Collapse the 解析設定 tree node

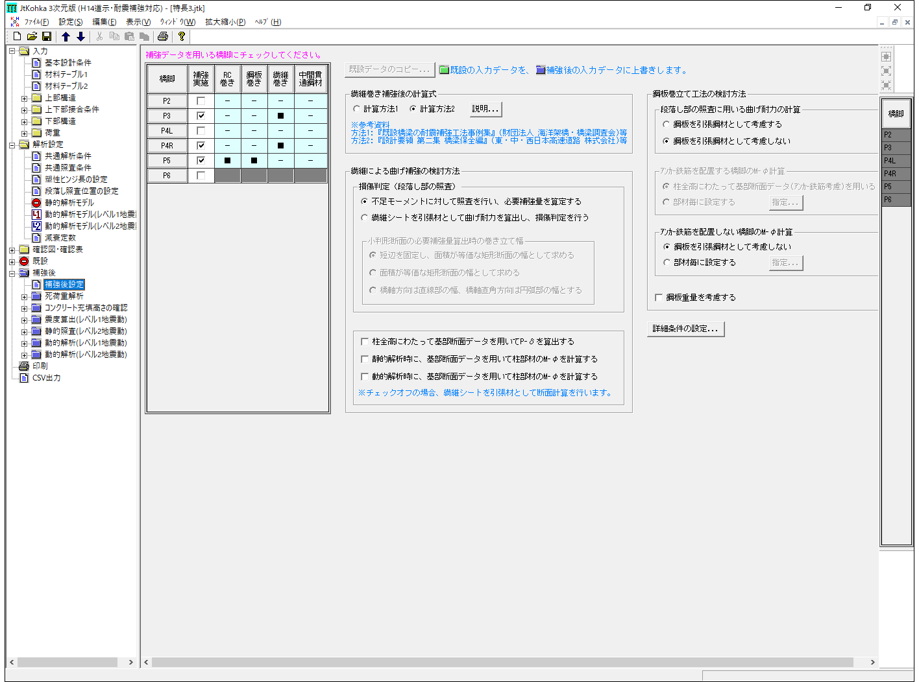click(x=12, y=145)
